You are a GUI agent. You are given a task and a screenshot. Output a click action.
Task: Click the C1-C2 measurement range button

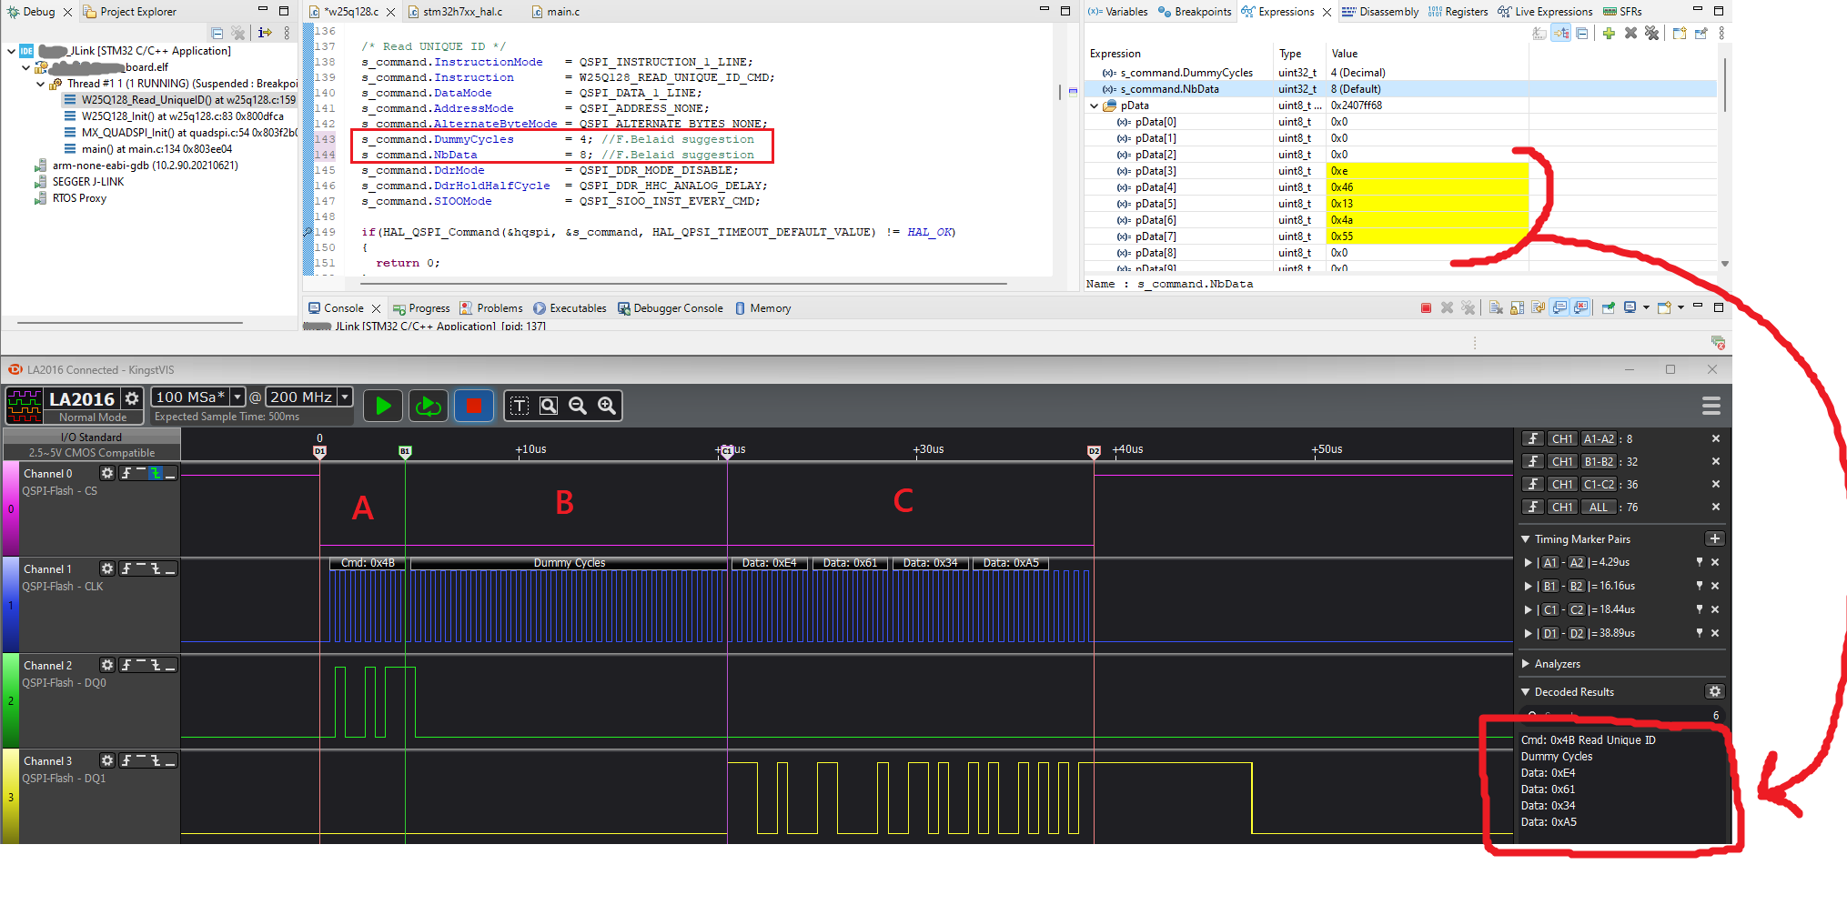click(1598, 485)
